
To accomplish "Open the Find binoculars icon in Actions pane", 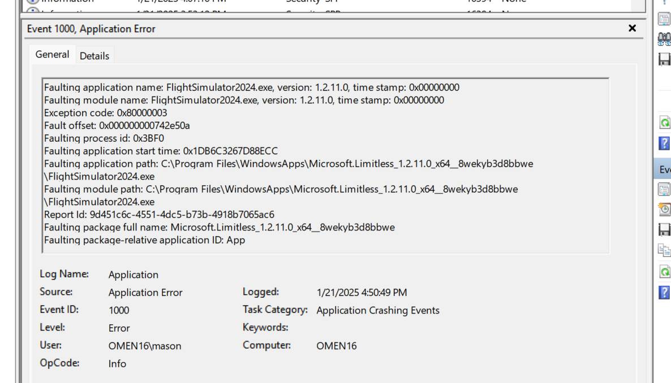I will tap(664, 38).
